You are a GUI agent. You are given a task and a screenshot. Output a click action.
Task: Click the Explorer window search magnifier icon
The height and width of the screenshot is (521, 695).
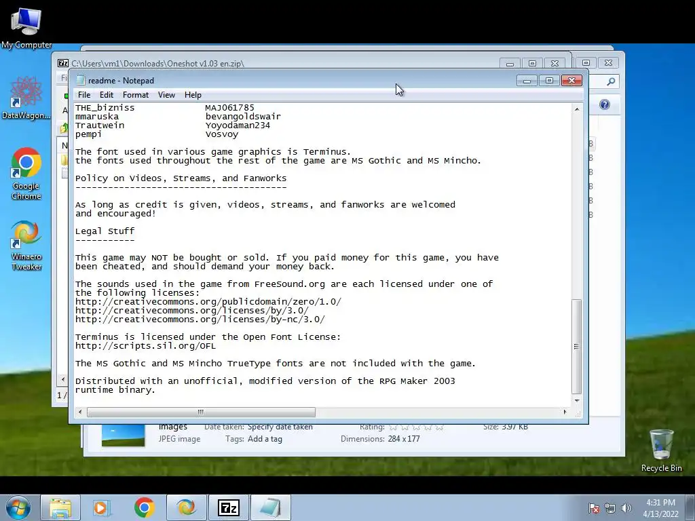pyautogui.click(x=611, y=81)
